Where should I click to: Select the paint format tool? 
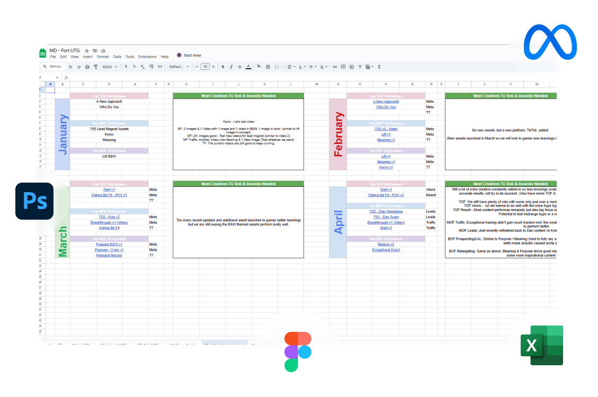click(95, 67)
